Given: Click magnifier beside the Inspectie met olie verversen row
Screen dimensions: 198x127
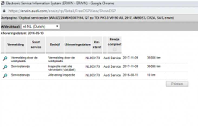Looking at the screenshot, I should pos(5,67).
